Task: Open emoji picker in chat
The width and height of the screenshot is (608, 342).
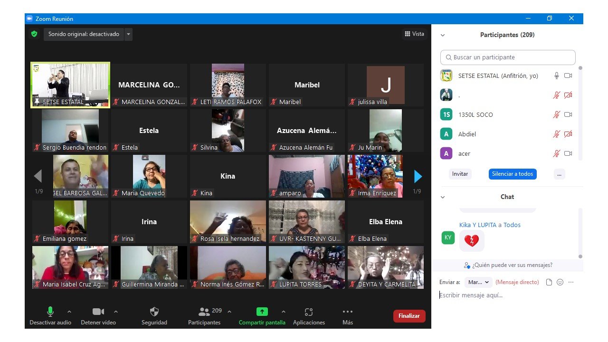Action: [560, 282]
